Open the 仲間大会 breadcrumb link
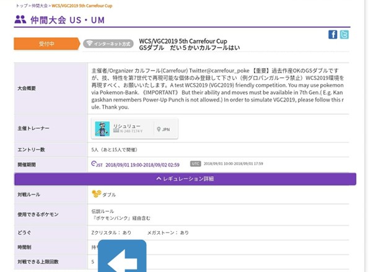373x272 pixels. pos(40,6)
